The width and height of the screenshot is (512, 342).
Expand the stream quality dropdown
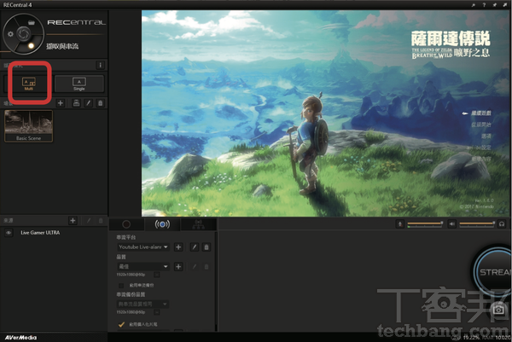tap(143, 267)
